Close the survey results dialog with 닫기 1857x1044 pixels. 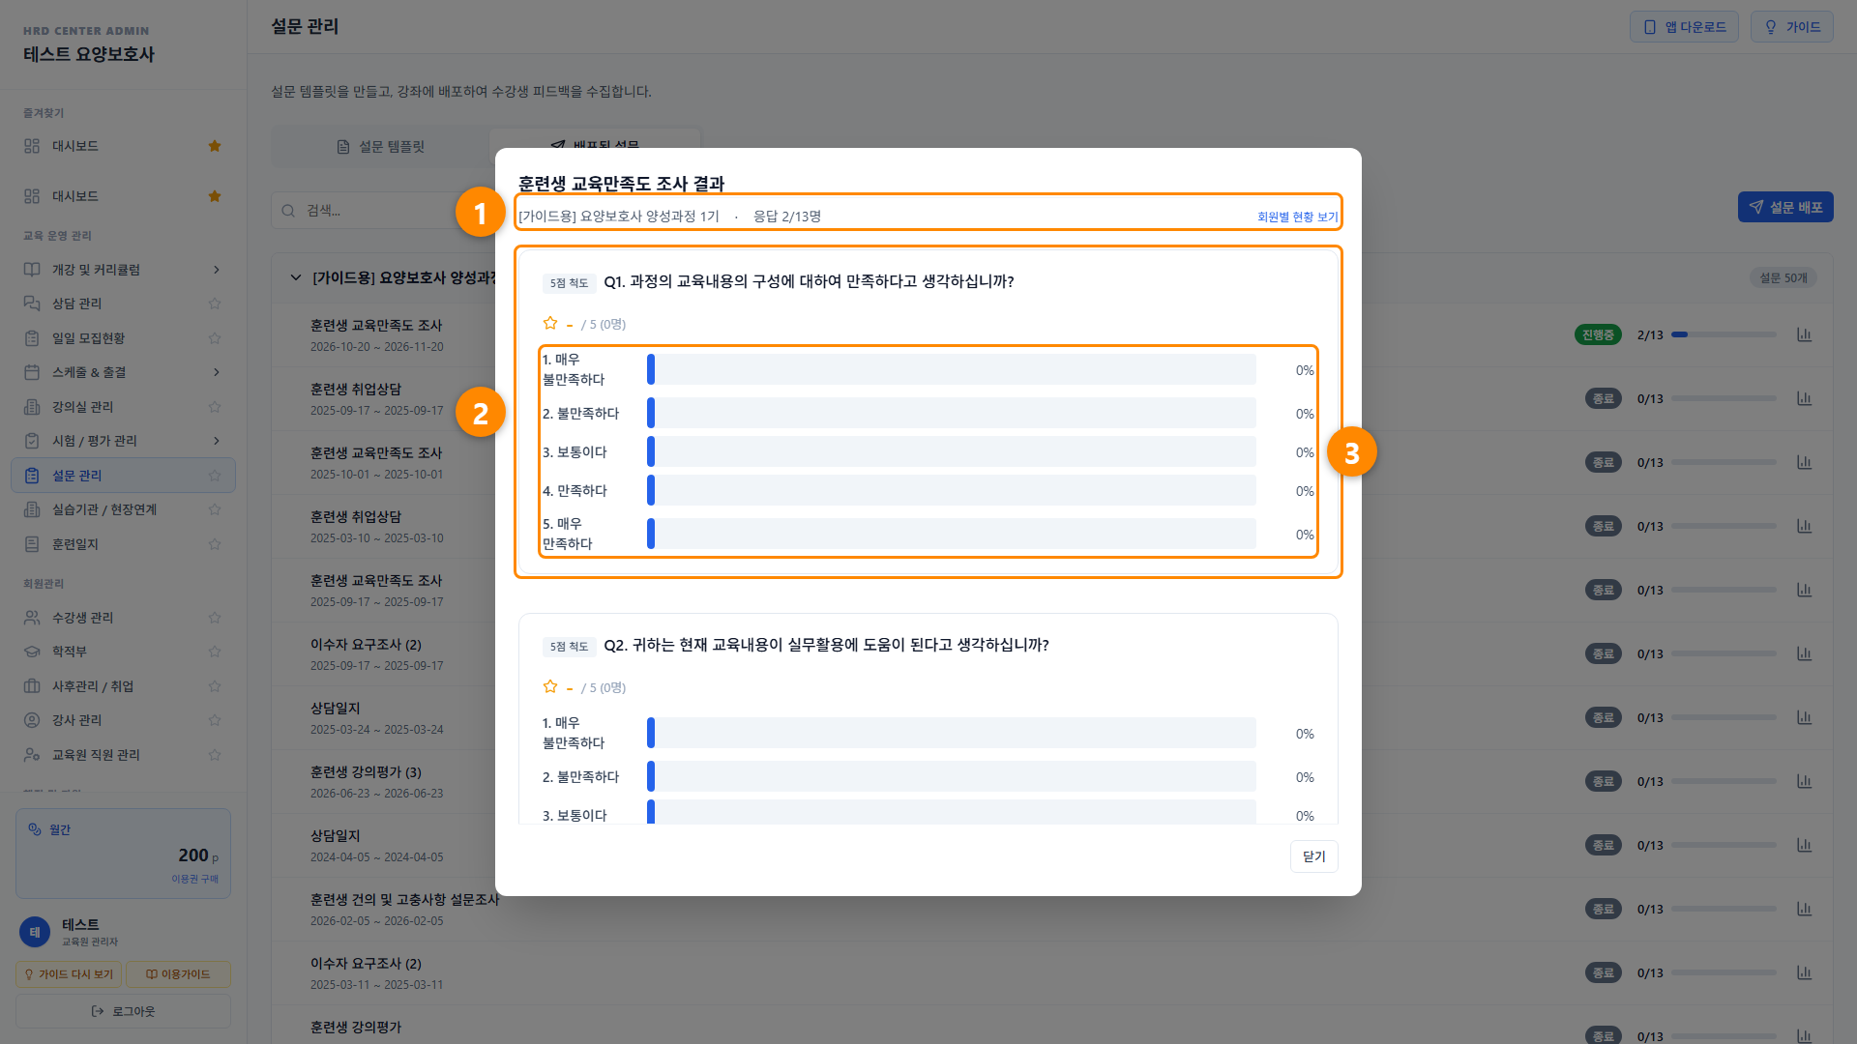coord(1313,856)
